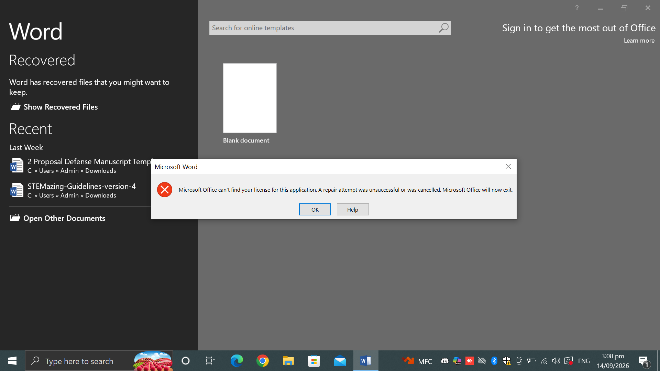
Task: Click the Open Other Documents folder icon
Action: [x=15, y=218]
